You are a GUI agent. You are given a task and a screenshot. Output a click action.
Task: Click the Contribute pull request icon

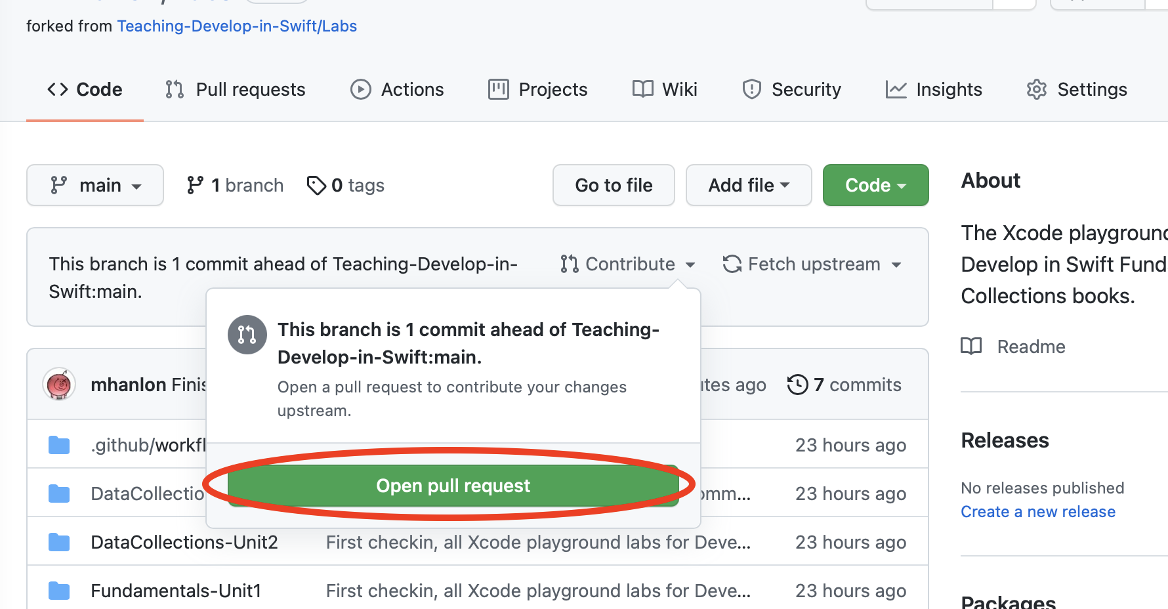tap(570, 264)
